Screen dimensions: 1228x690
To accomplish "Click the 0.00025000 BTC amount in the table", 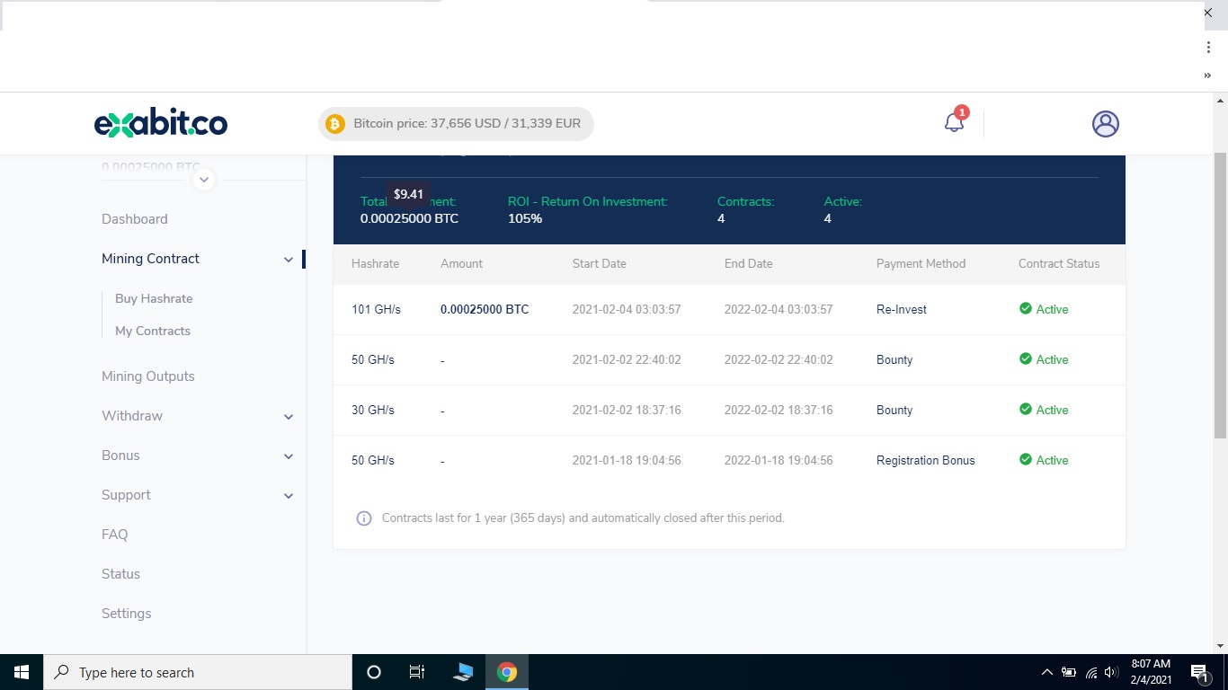I will (x=485, y=309).
